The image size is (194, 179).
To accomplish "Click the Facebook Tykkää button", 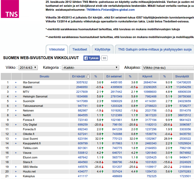I will tap(92, 58).
